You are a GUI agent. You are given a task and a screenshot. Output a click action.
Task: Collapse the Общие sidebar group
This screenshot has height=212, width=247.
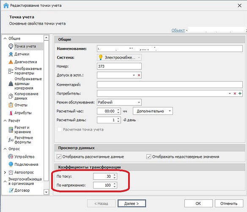pos(5,39)
